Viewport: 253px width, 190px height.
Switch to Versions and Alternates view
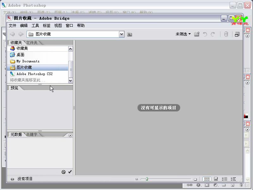(233, 179)
